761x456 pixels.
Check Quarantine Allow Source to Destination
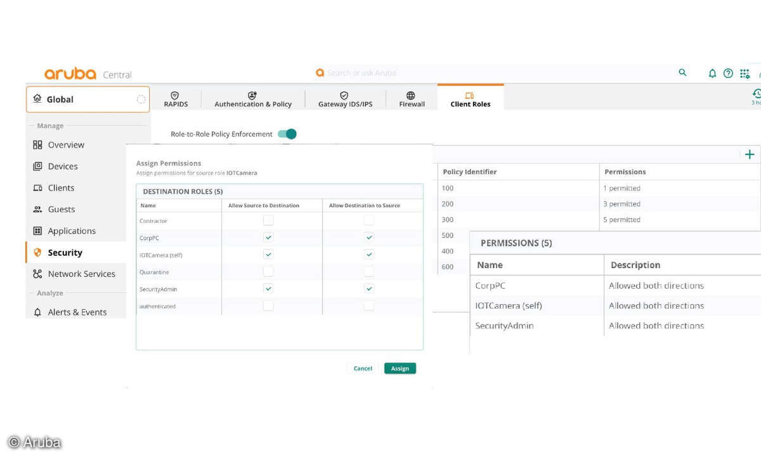point(268,272)
